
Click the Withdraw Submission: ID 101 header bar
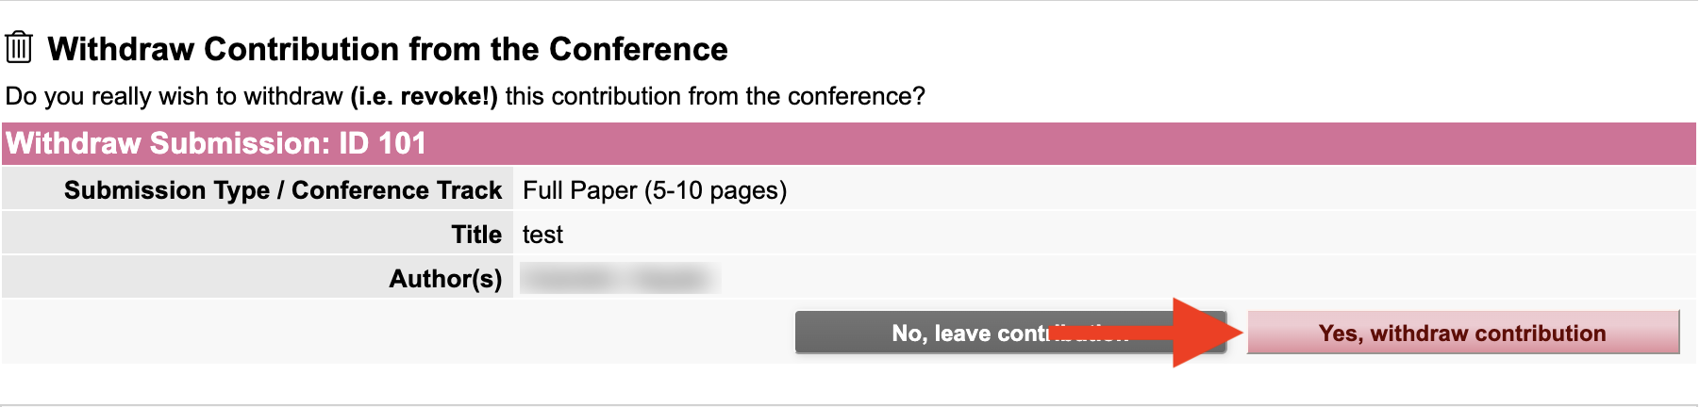(x=849, y=143)
